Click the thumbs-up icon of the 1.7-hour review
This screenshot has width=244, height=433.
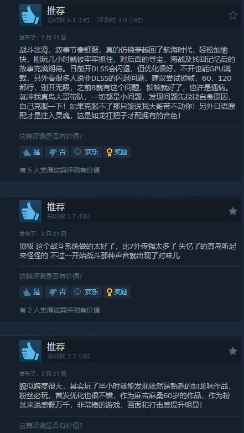(x=30, y=211)
